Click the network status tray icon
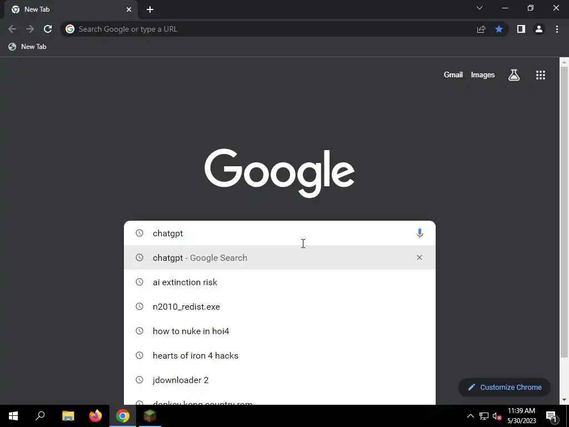Viewport: 569px width, 427px height. point(484,416)
